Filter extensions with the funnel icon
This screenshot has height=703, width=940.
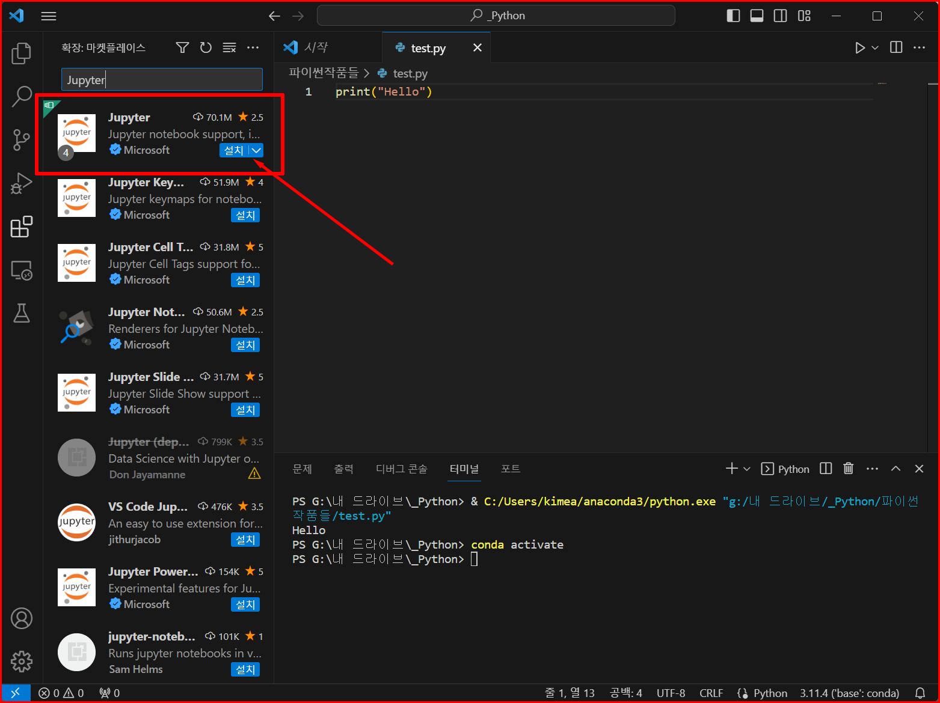pos(182,47)
